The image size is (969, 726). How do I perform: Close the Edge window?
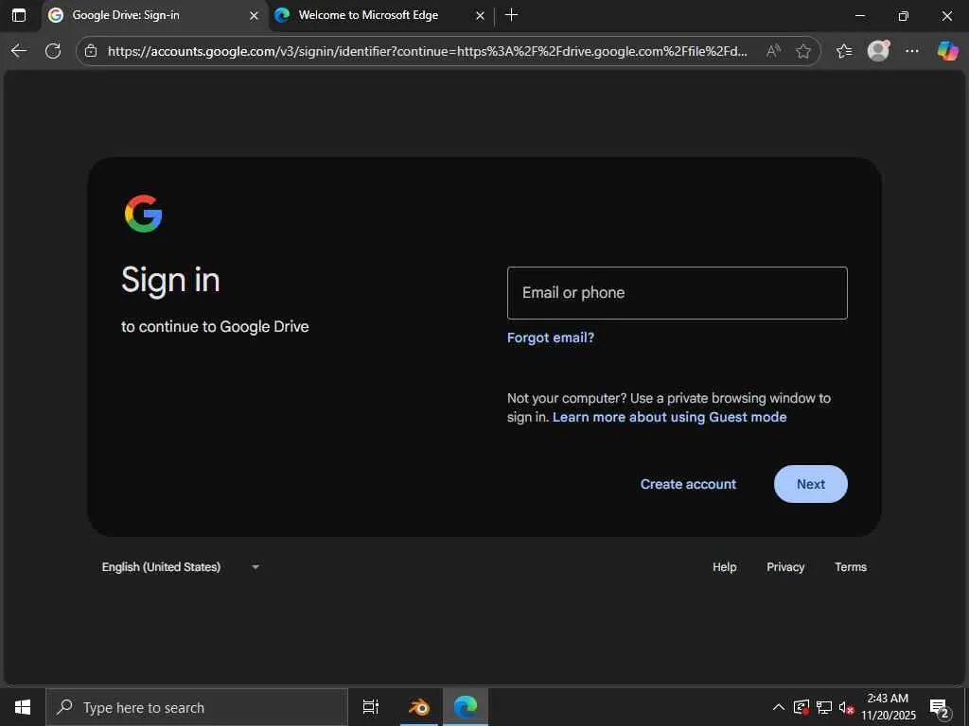(x=946, y=16)
